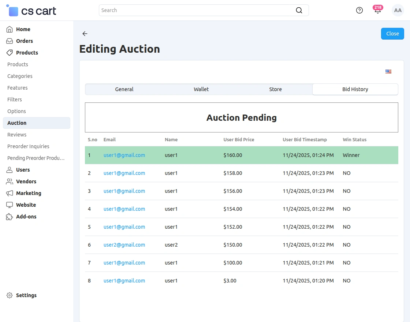Open user2@gmail.com email link
Screen dimensions: 410x322
[x=124, y=244]
